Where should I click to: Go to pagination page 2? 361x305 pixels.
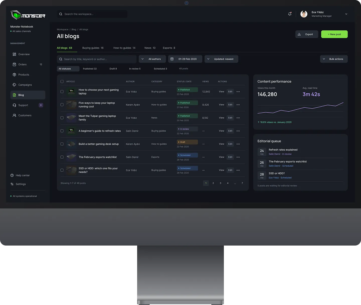(213, 183)
